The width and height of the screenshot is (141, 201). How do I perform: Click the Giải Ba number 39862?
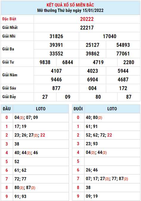tap(93, 54)
